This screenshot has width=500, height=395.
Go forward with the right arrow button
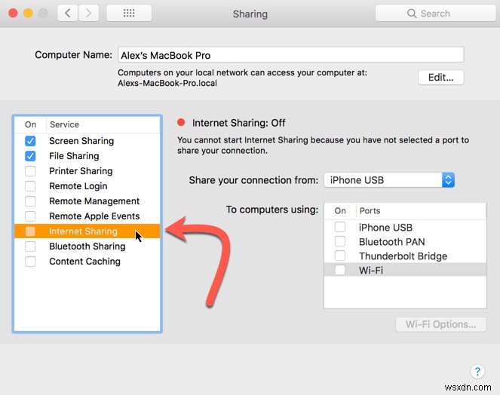[x=88, y=13]
